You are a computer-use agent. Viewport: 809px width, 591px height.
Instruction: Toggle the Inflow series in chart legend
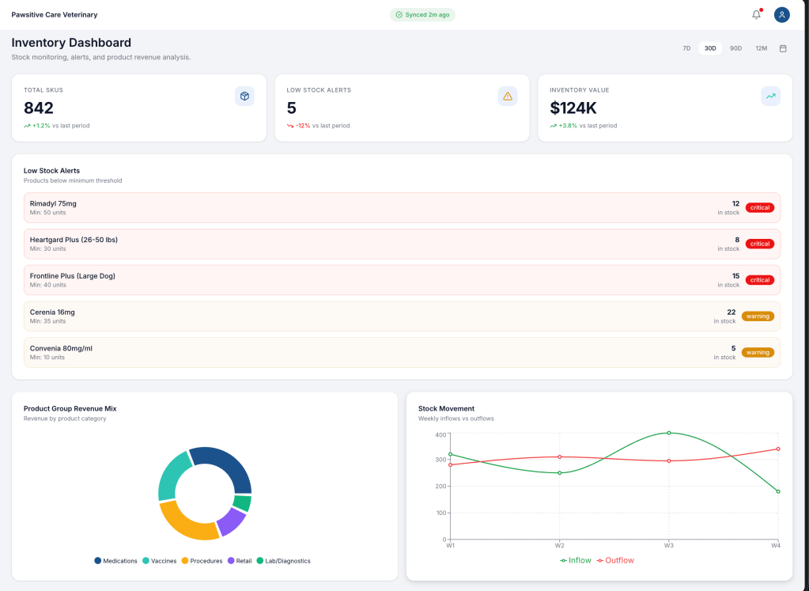click(575, 560)
